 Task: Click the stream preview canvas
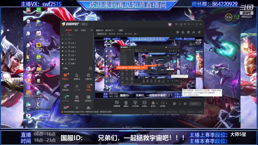[x=149, y=68]
